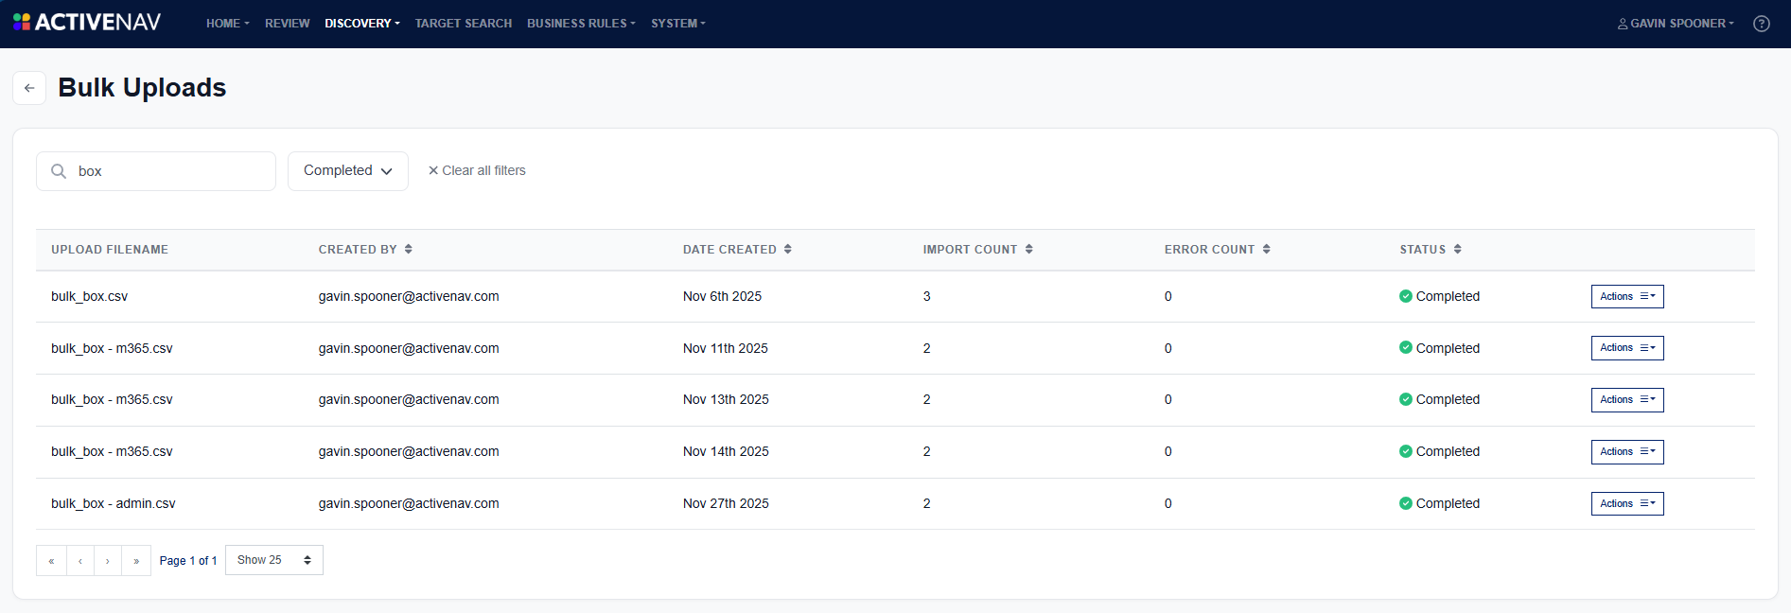Click the ActiveNav logo
The width and height of the screenshot is (1791, 613).
pos(87,22)
